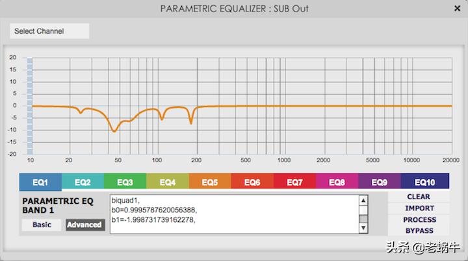Open the Select Channel dropdown
Image resolution: width=468 pixels, height=261 pixels.
pyautogui.click(x=49, y=31)
